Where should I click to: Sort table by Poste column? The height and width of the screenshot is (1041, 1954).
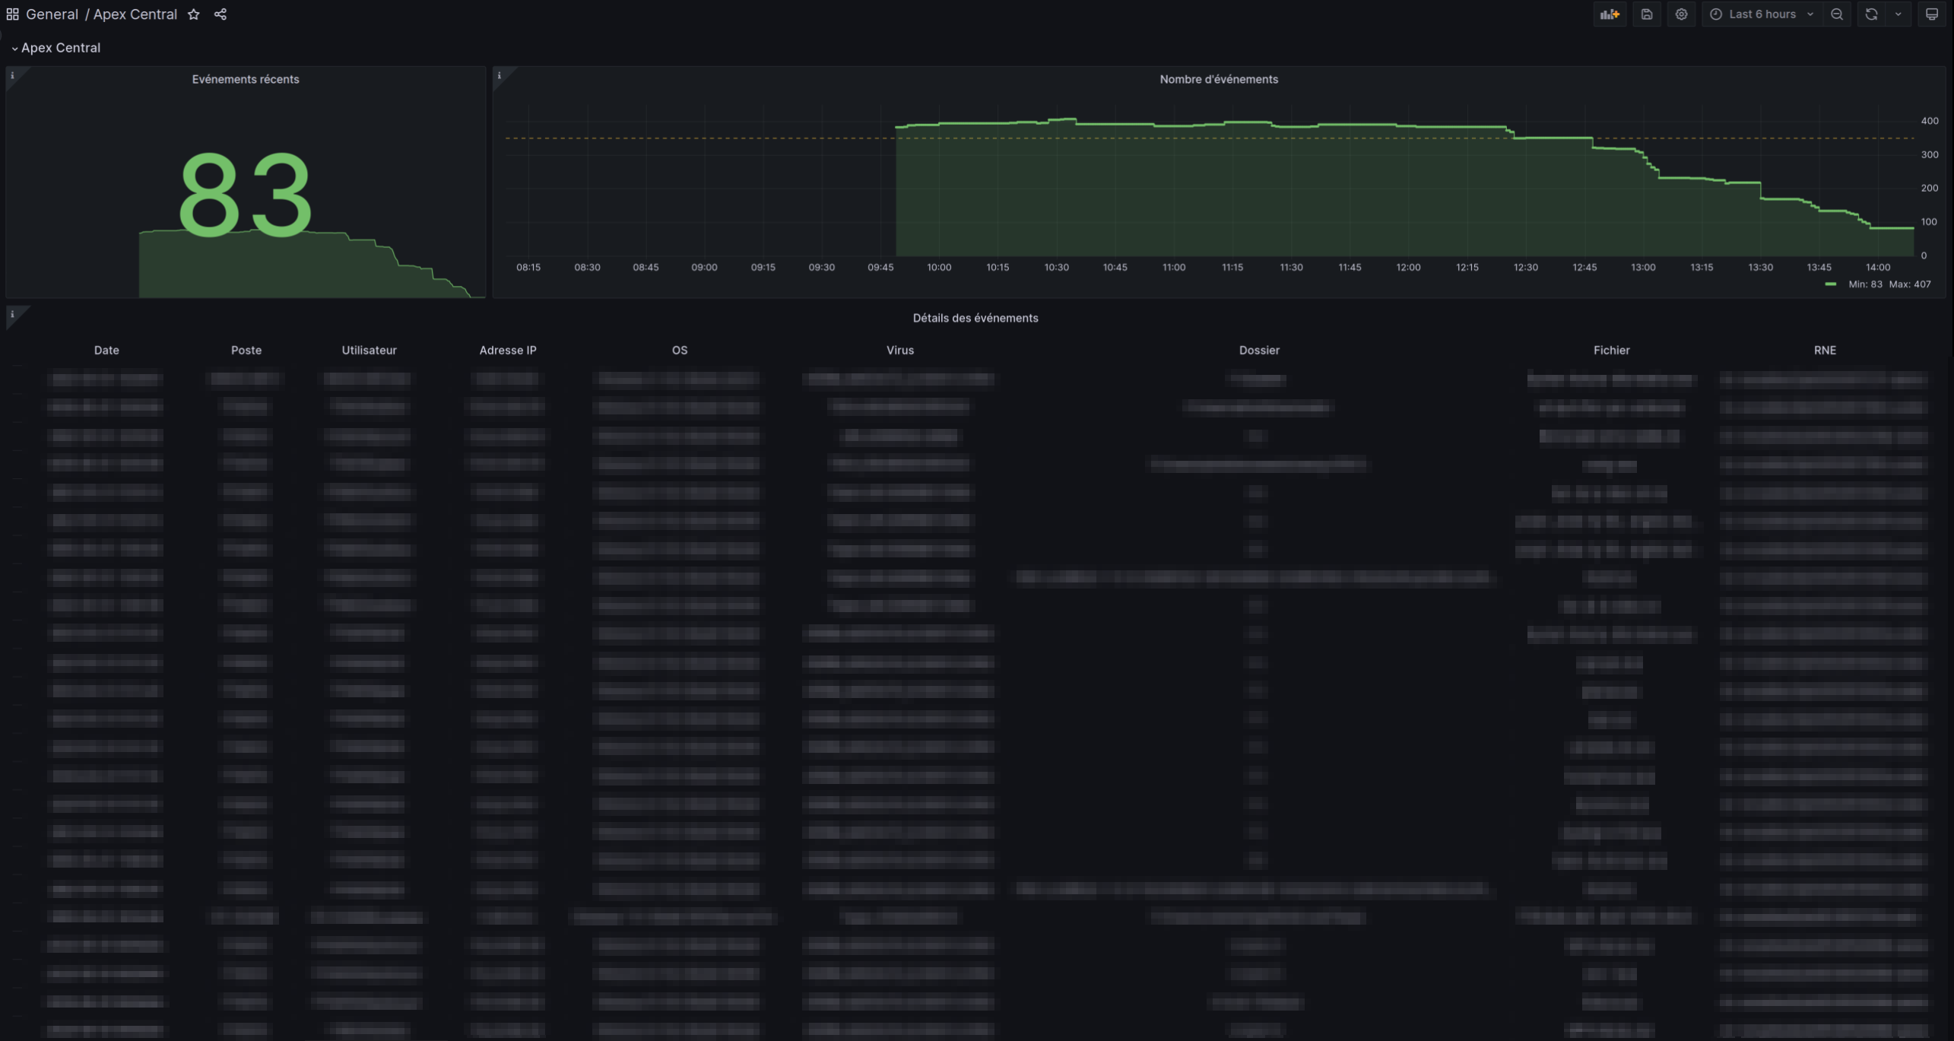tap(246, 350)
